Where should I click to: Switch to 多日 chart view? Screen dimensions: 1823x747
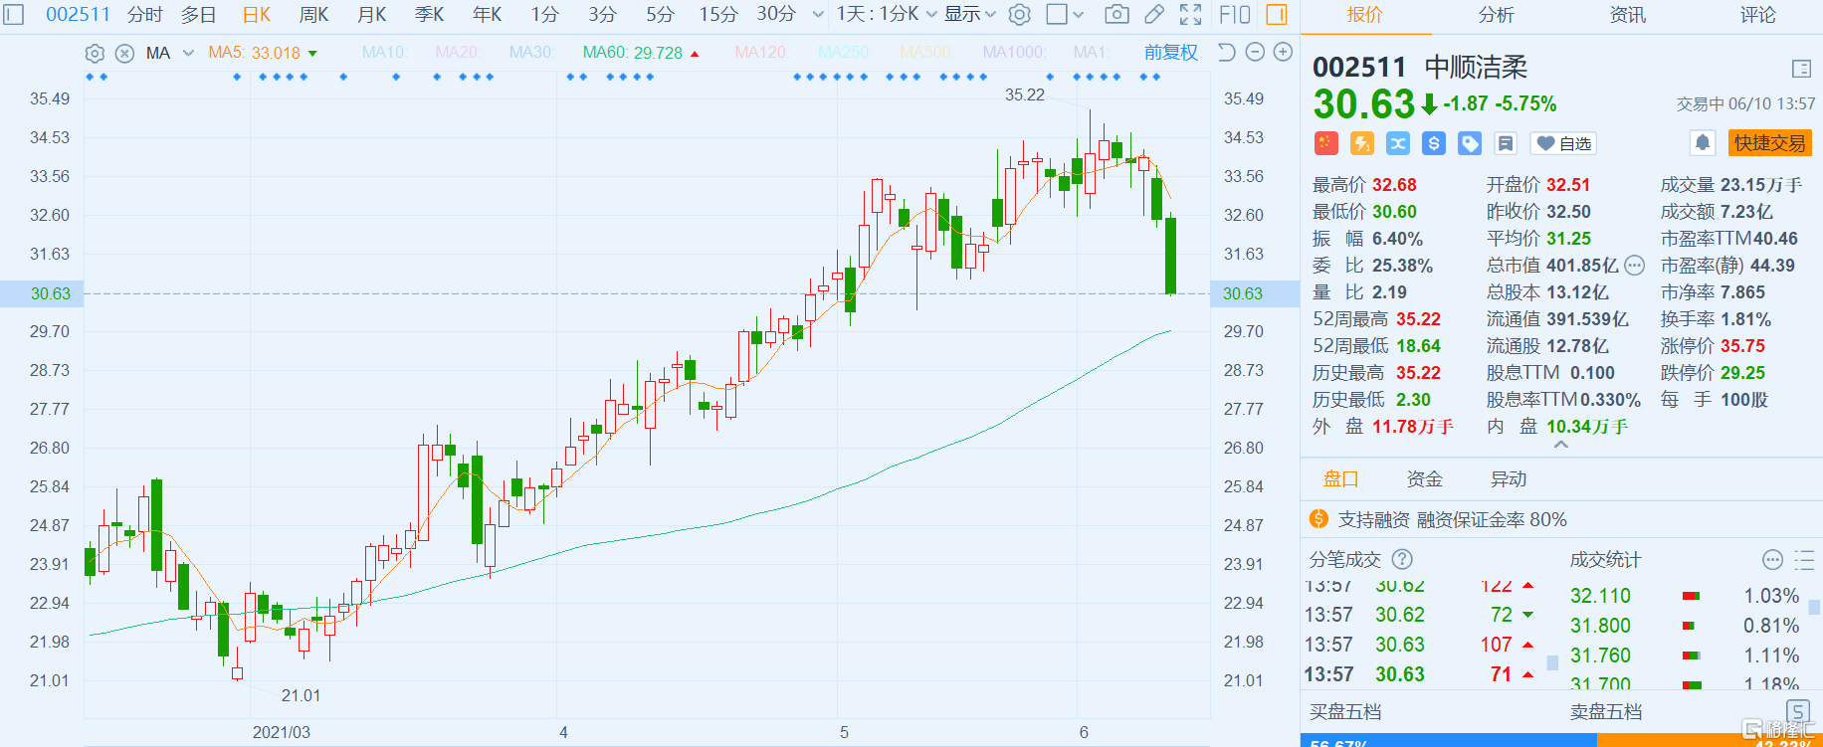[x=199, y=14]
